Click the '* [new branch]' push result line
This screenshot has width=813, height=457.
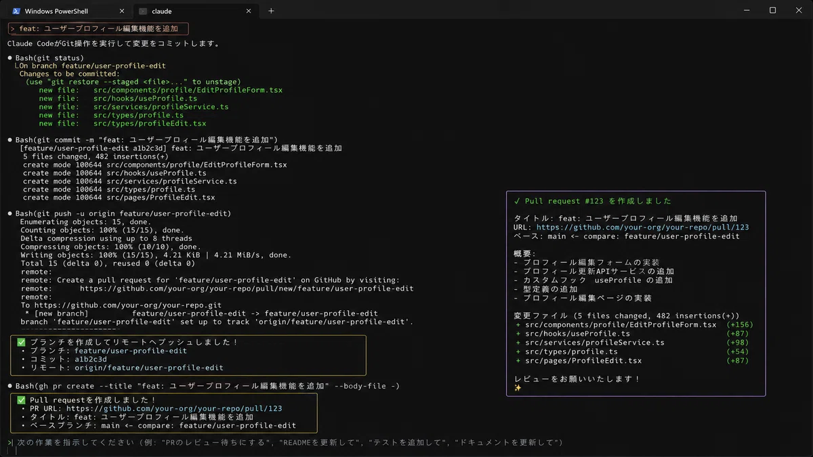pyautogui.click(x=201, y=313)
